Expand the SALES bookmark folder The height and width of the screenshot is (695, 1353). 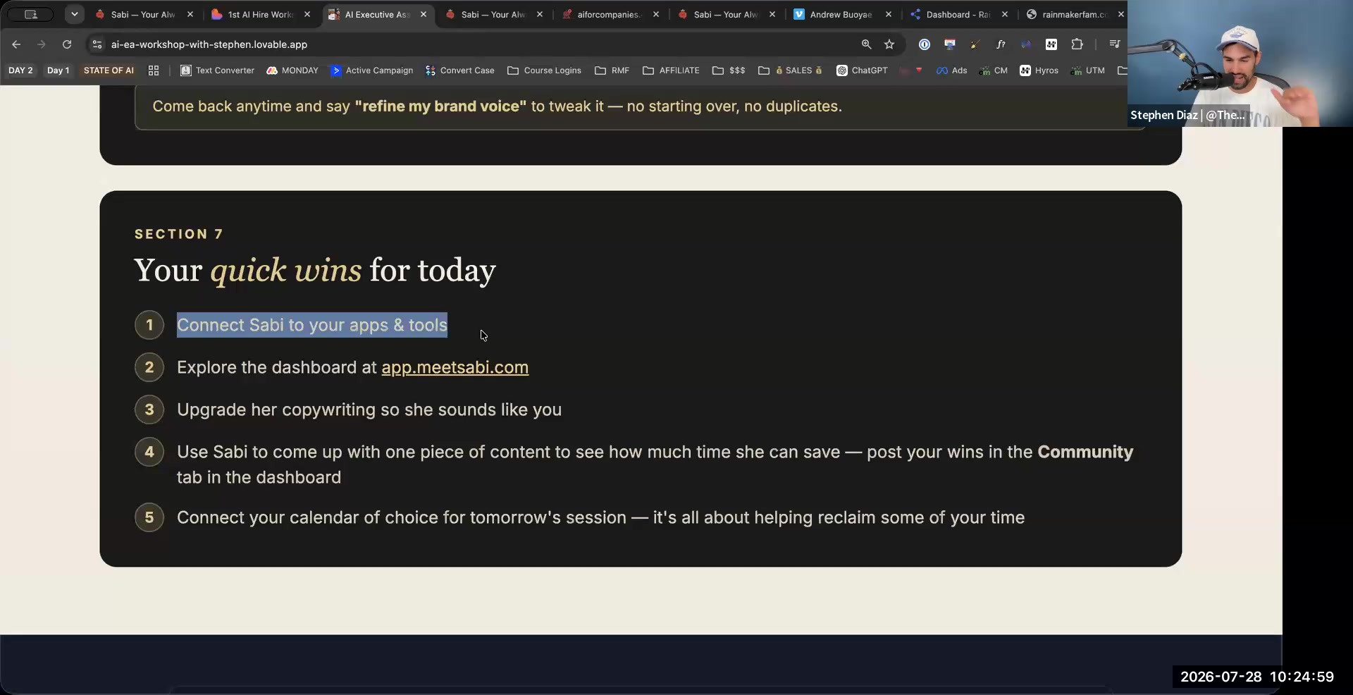point(790,70)
